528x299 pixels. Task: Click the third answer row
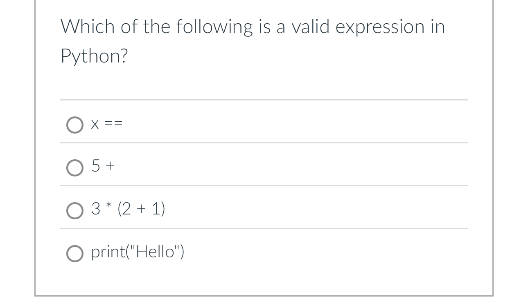[264, 208]
